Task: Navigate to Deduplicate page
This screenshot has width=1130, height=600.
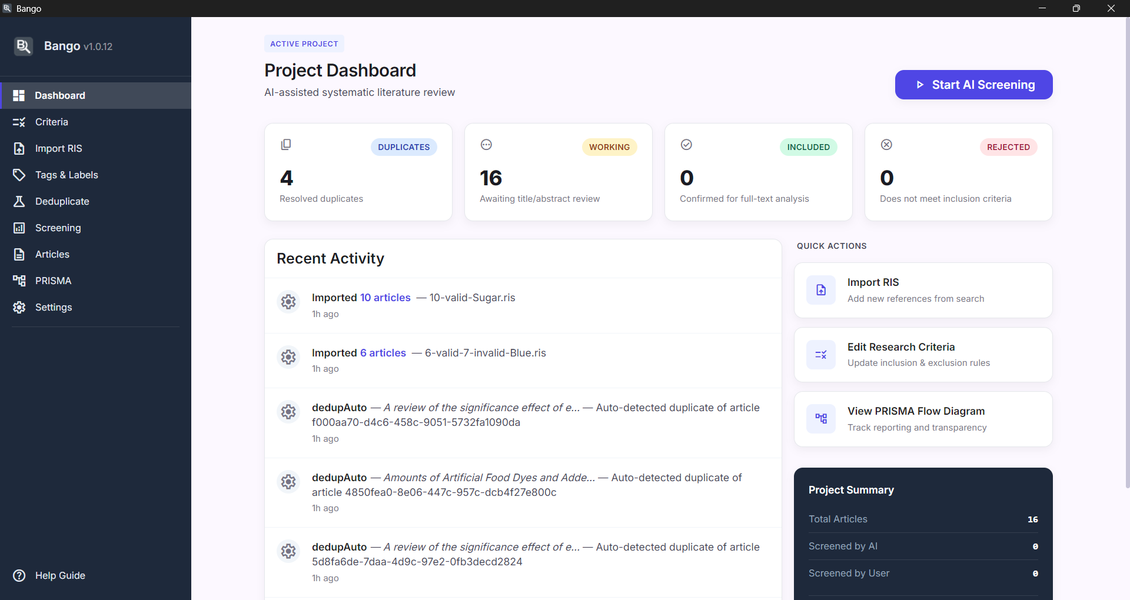Action: coord(95,201)
